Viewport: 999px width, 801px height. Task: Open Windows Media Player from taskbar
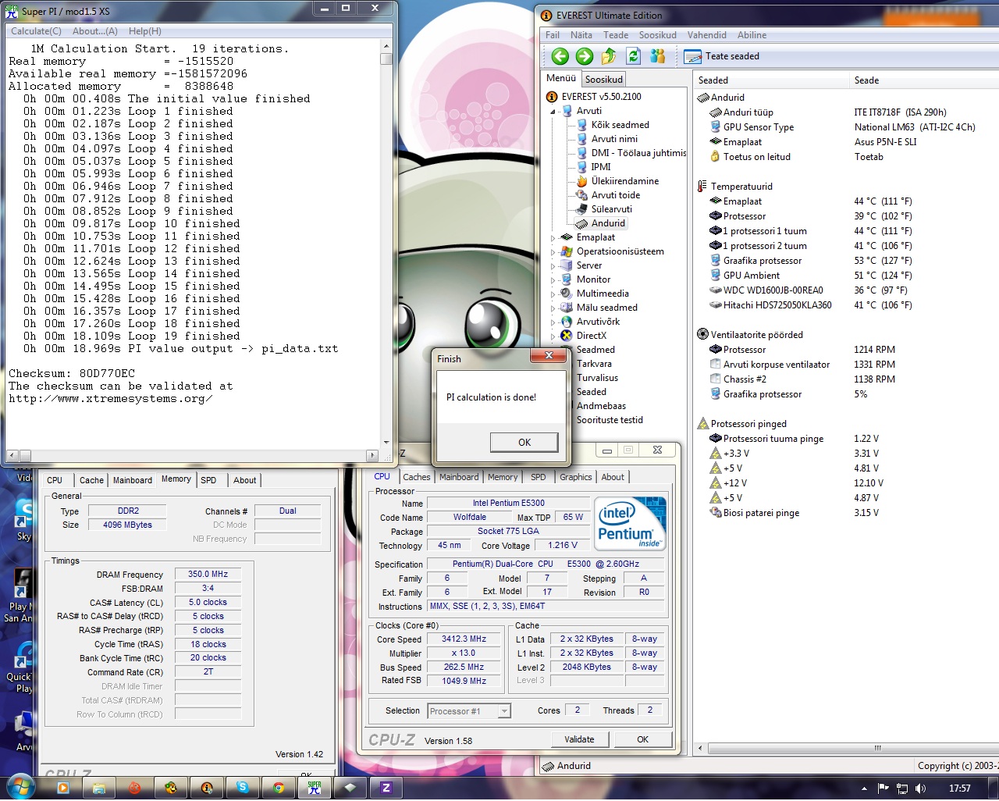point(63,788)
